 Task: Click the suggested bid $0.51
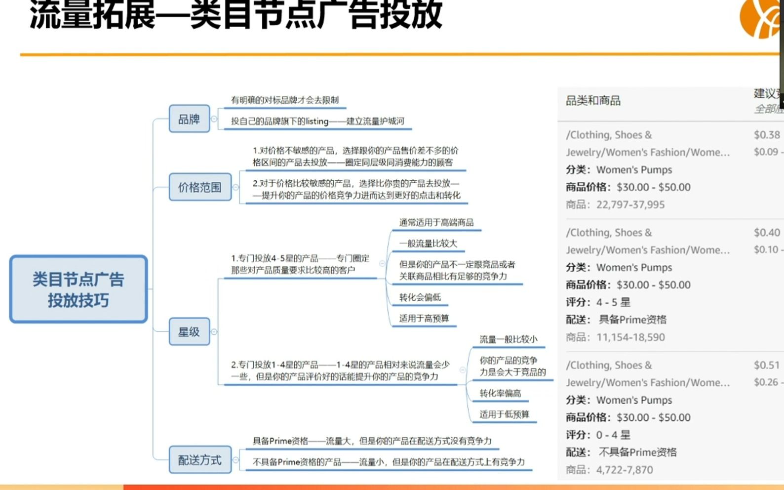[767, 365]
